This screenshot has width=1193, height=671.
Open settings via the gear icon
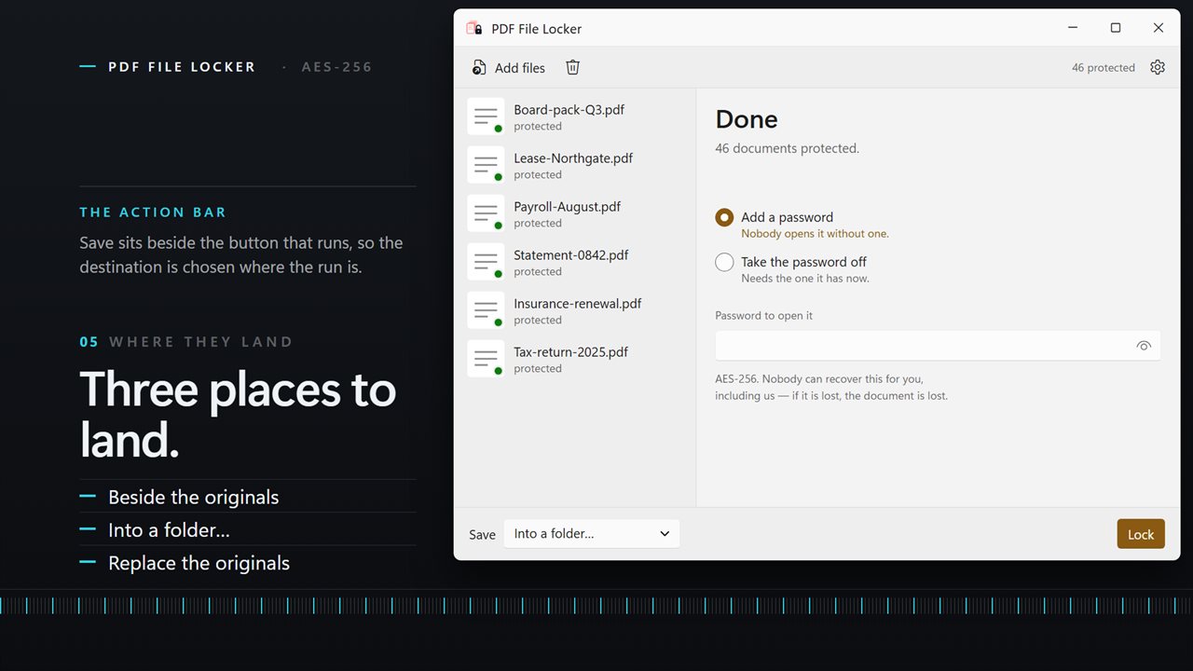pyautogui.click(x=1158, y=67)
